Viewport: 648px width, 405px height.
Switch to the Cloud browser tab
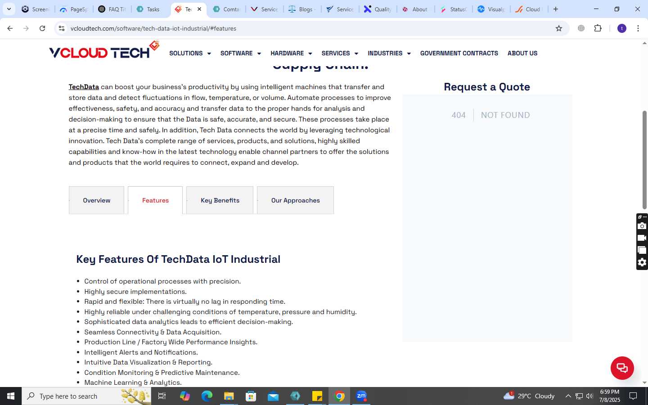pyautogui.click(x=529, y=9)
